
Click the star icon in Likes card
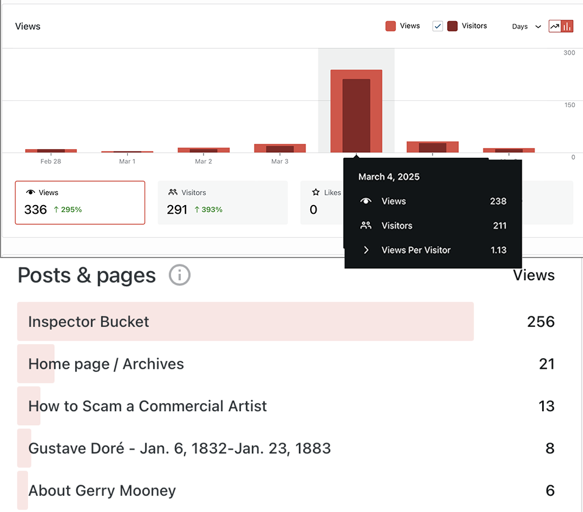pos(316,193)
